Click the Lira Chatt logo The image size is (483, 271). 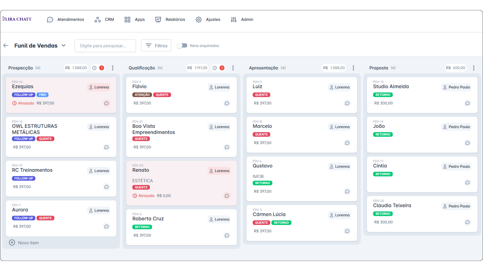[x=17, y=19]
